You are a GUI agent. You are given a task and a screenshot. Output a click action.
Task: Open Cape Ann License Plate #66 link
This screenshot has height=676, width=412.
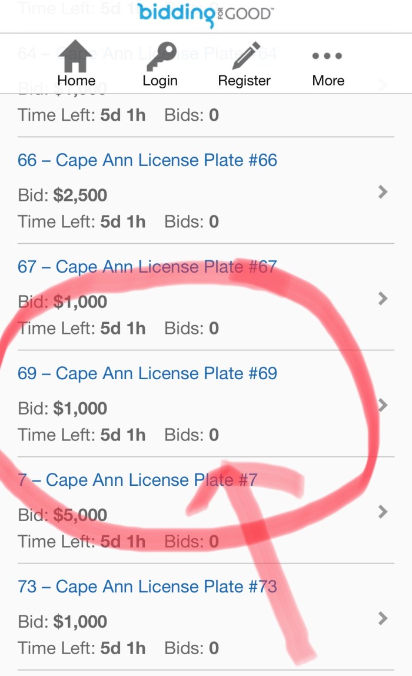pyautogui.click(x=147, y=160)
